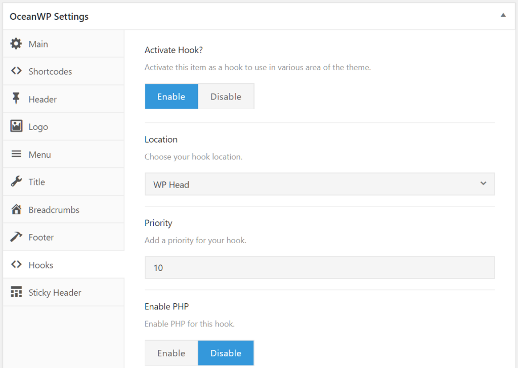Select the Footer settings tab

pos(41,237)
